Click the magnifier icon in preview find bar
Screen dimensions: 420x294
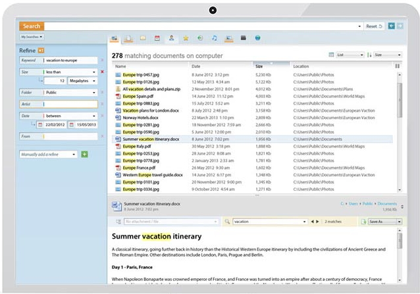point(227,222)
